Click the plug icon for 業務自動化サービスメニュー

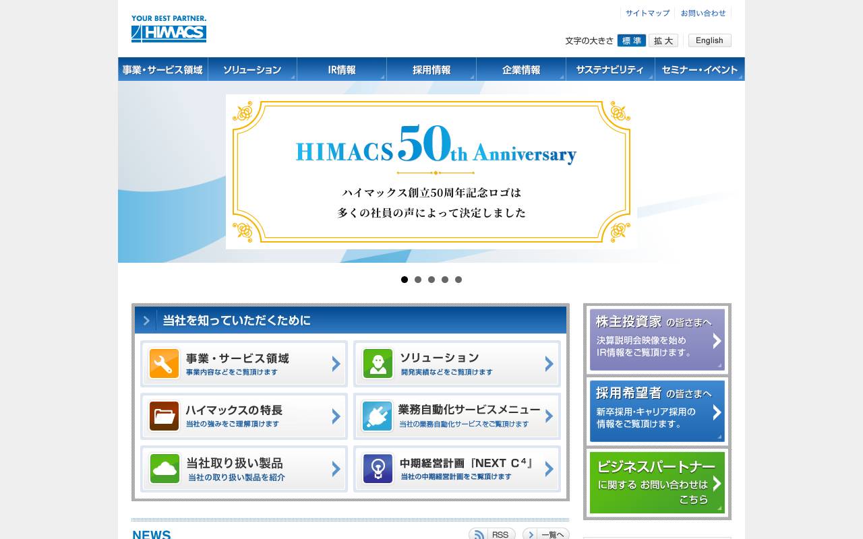pyautogui.click(x=378, y=416)
